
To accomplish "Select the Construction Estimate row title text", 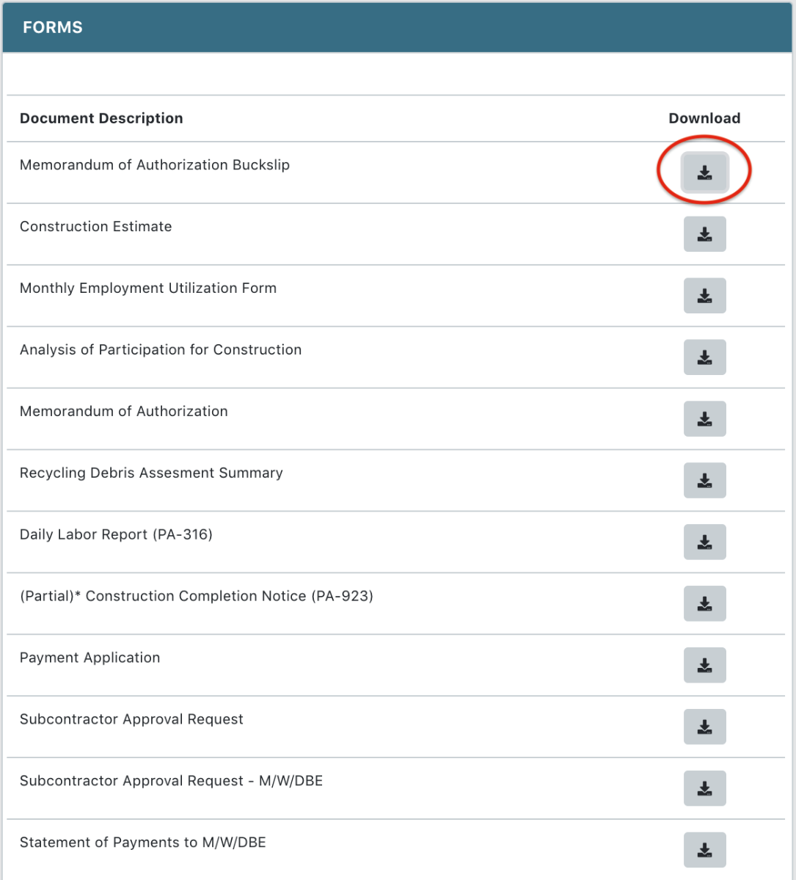I will [96, 227].
